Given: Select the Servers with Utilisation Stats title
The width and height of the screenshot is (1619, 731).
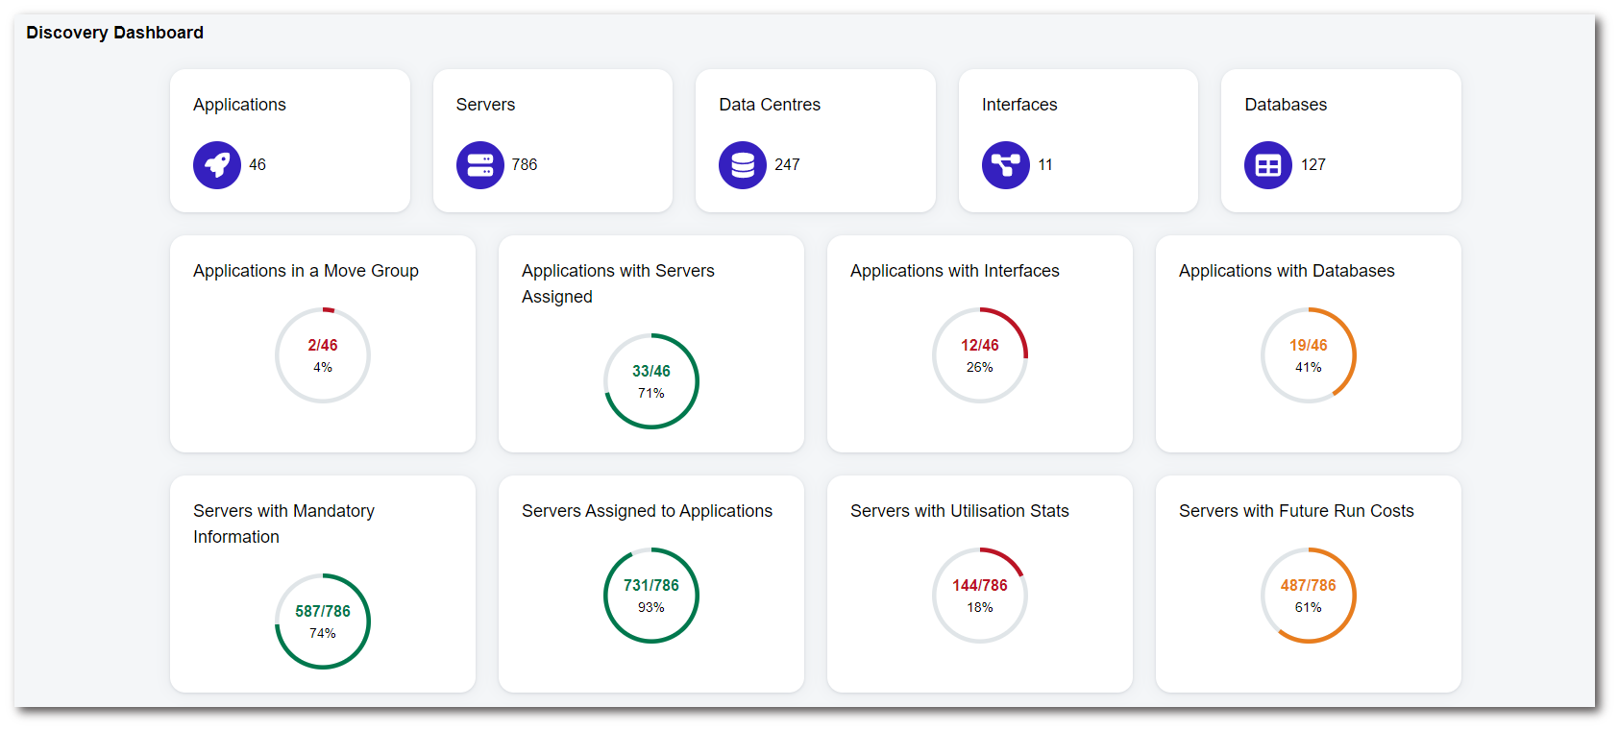Looking at the screenshot, I should pyautogui.click(x=959, y=511).
